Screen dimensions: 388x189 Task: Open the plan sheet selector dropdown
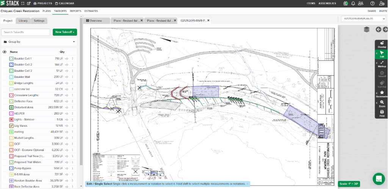(363, 19)
